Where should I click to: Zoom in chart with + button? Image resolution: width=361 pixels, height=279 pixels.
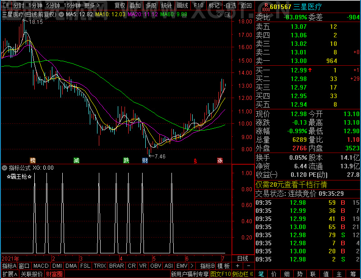238,266
